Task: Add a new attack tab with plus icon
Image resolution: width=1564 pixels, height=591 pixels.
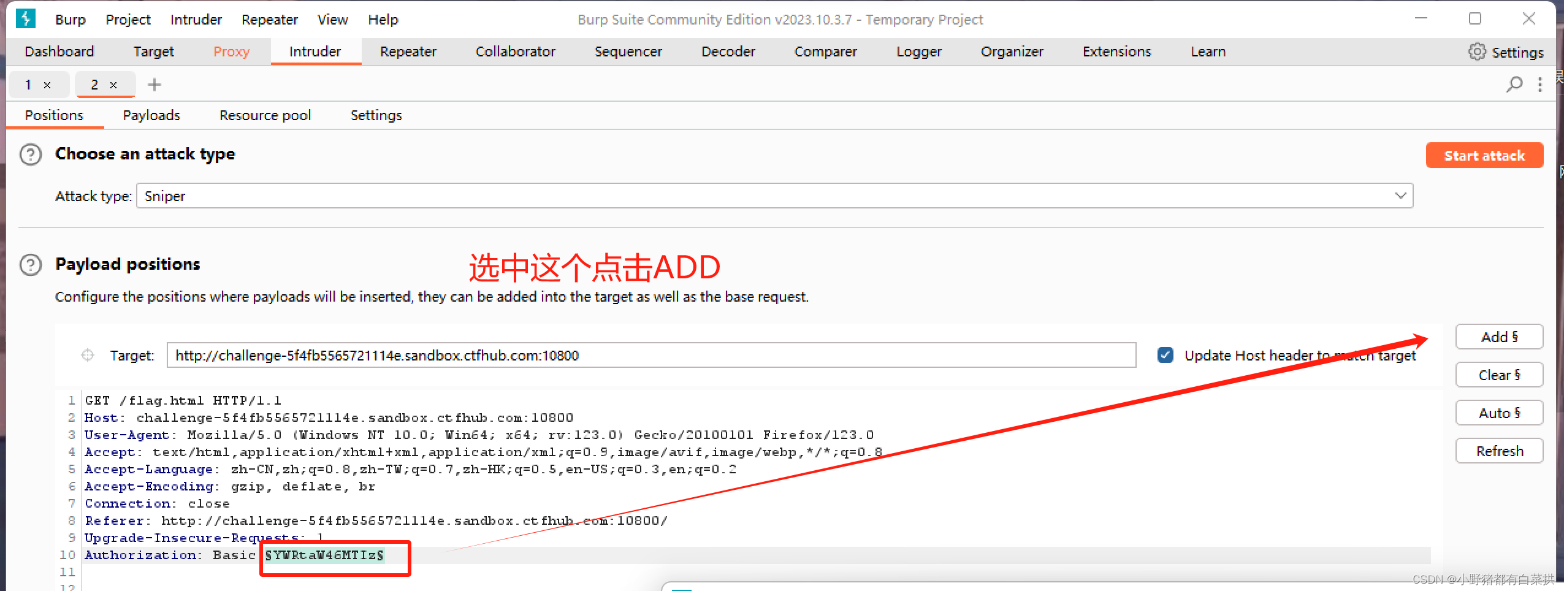Action: coord(154,85)
